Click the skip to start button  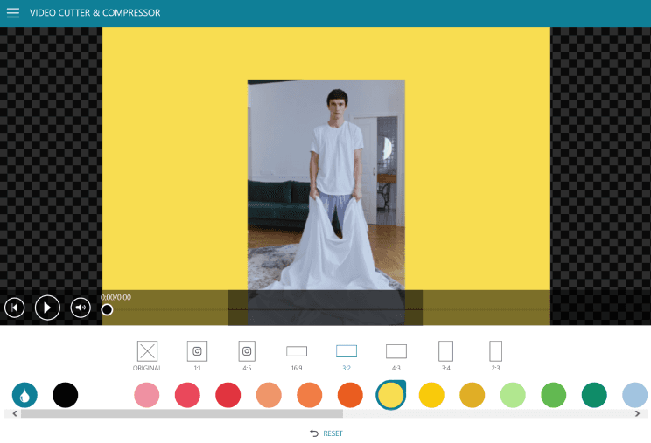15,308
